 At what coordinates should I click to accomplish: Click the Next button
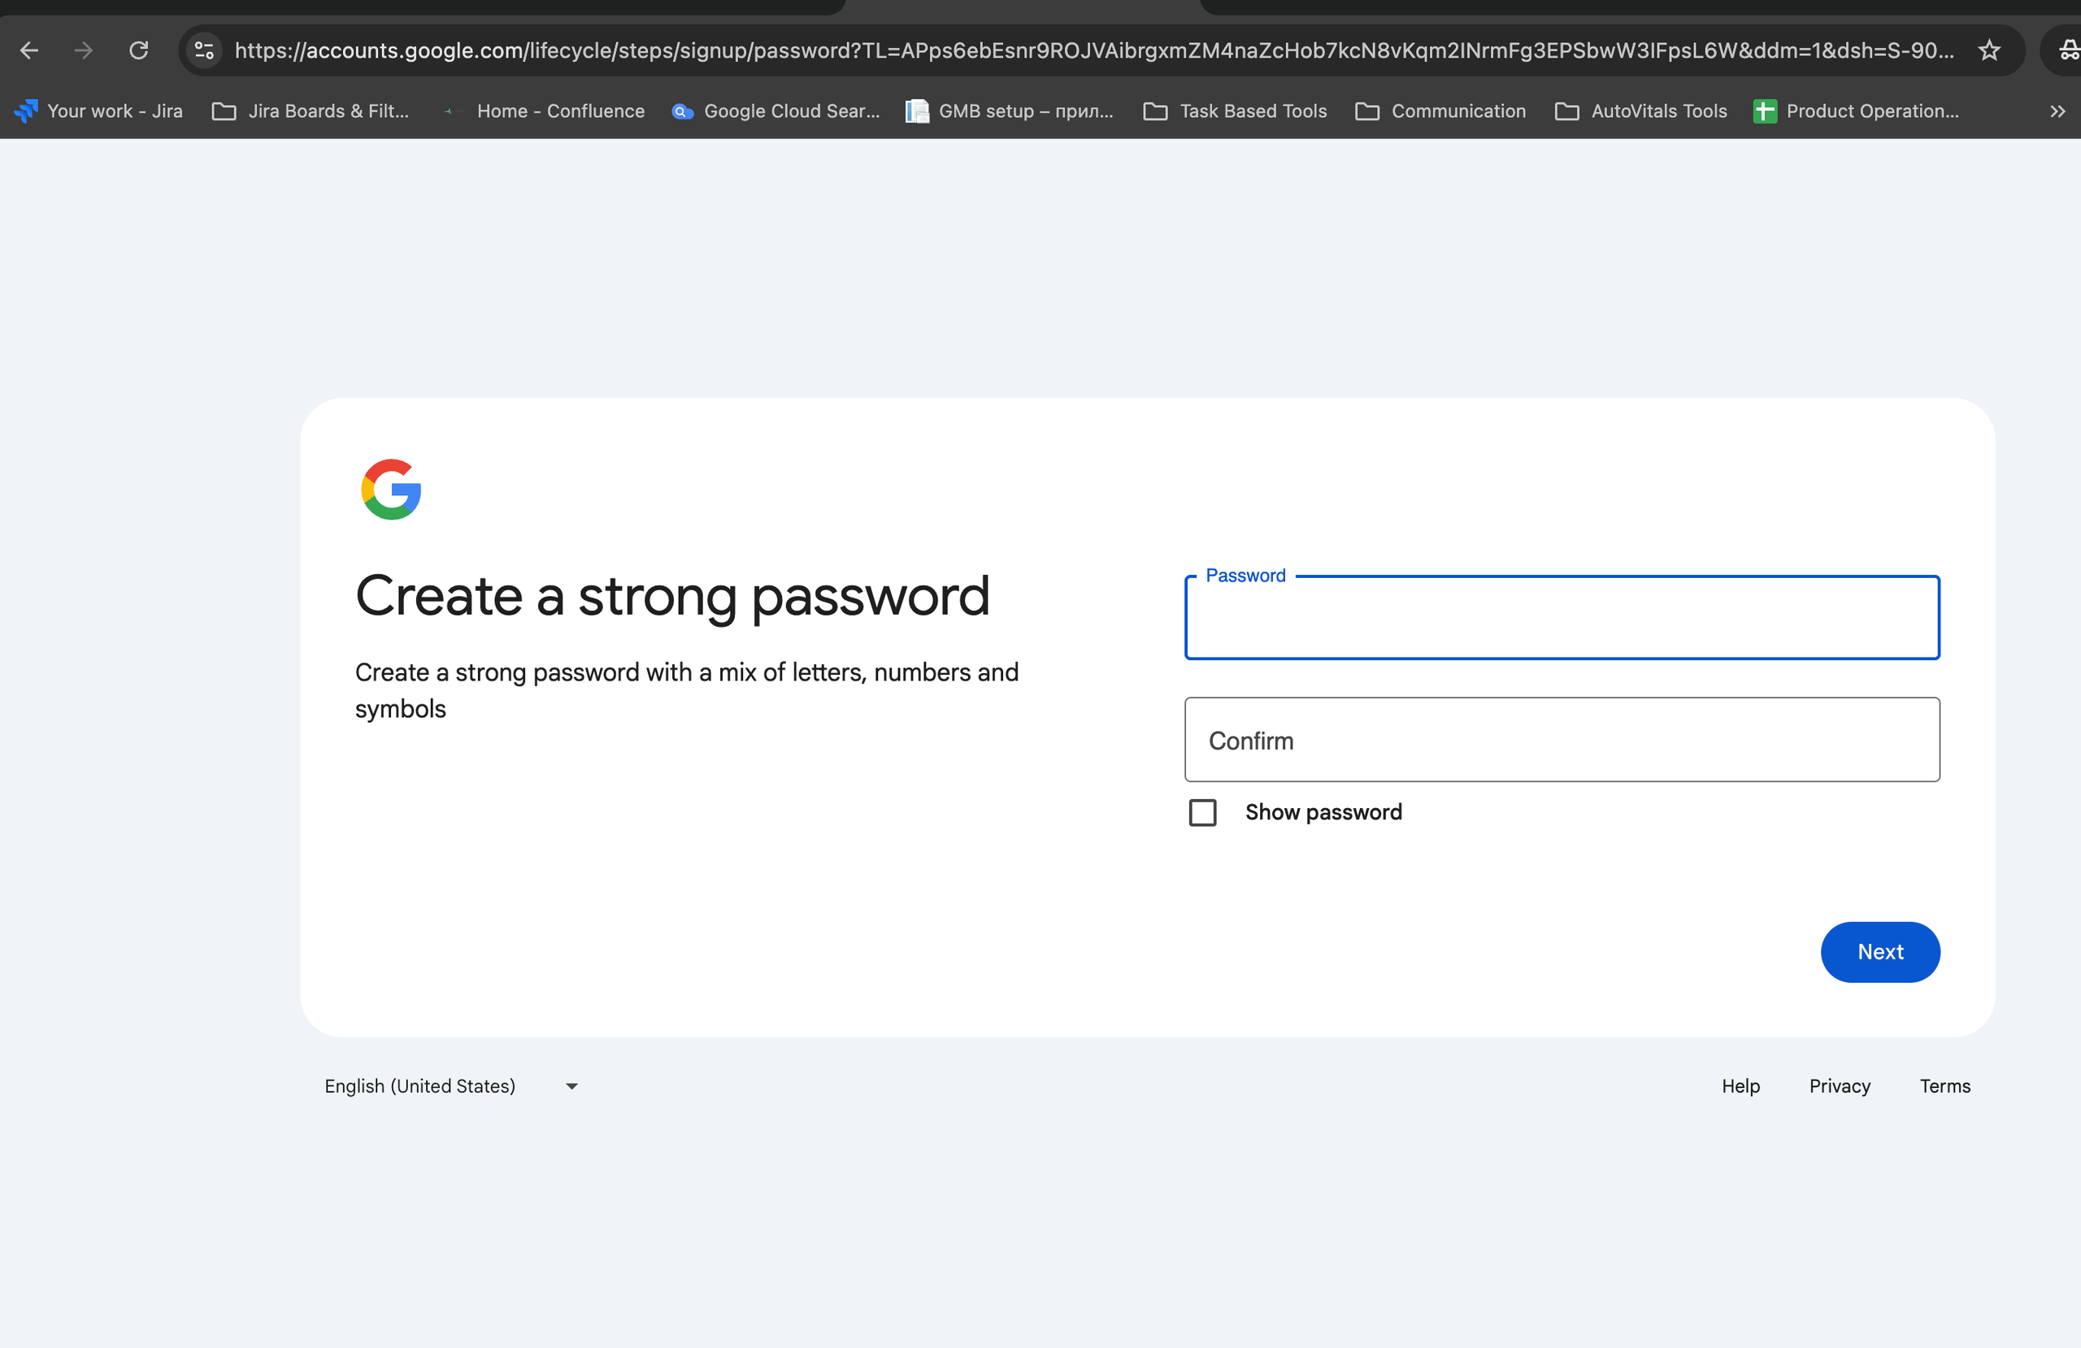coord(1880,952)
